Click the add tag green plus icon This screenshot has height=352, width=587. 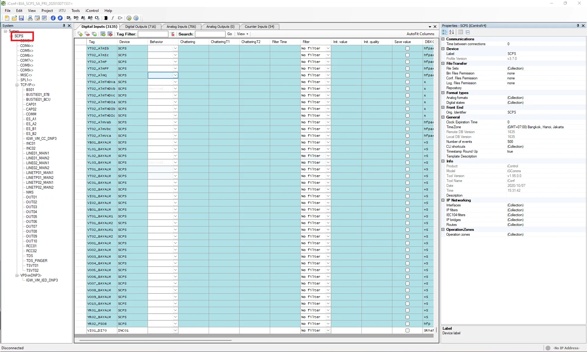point(80,34)
